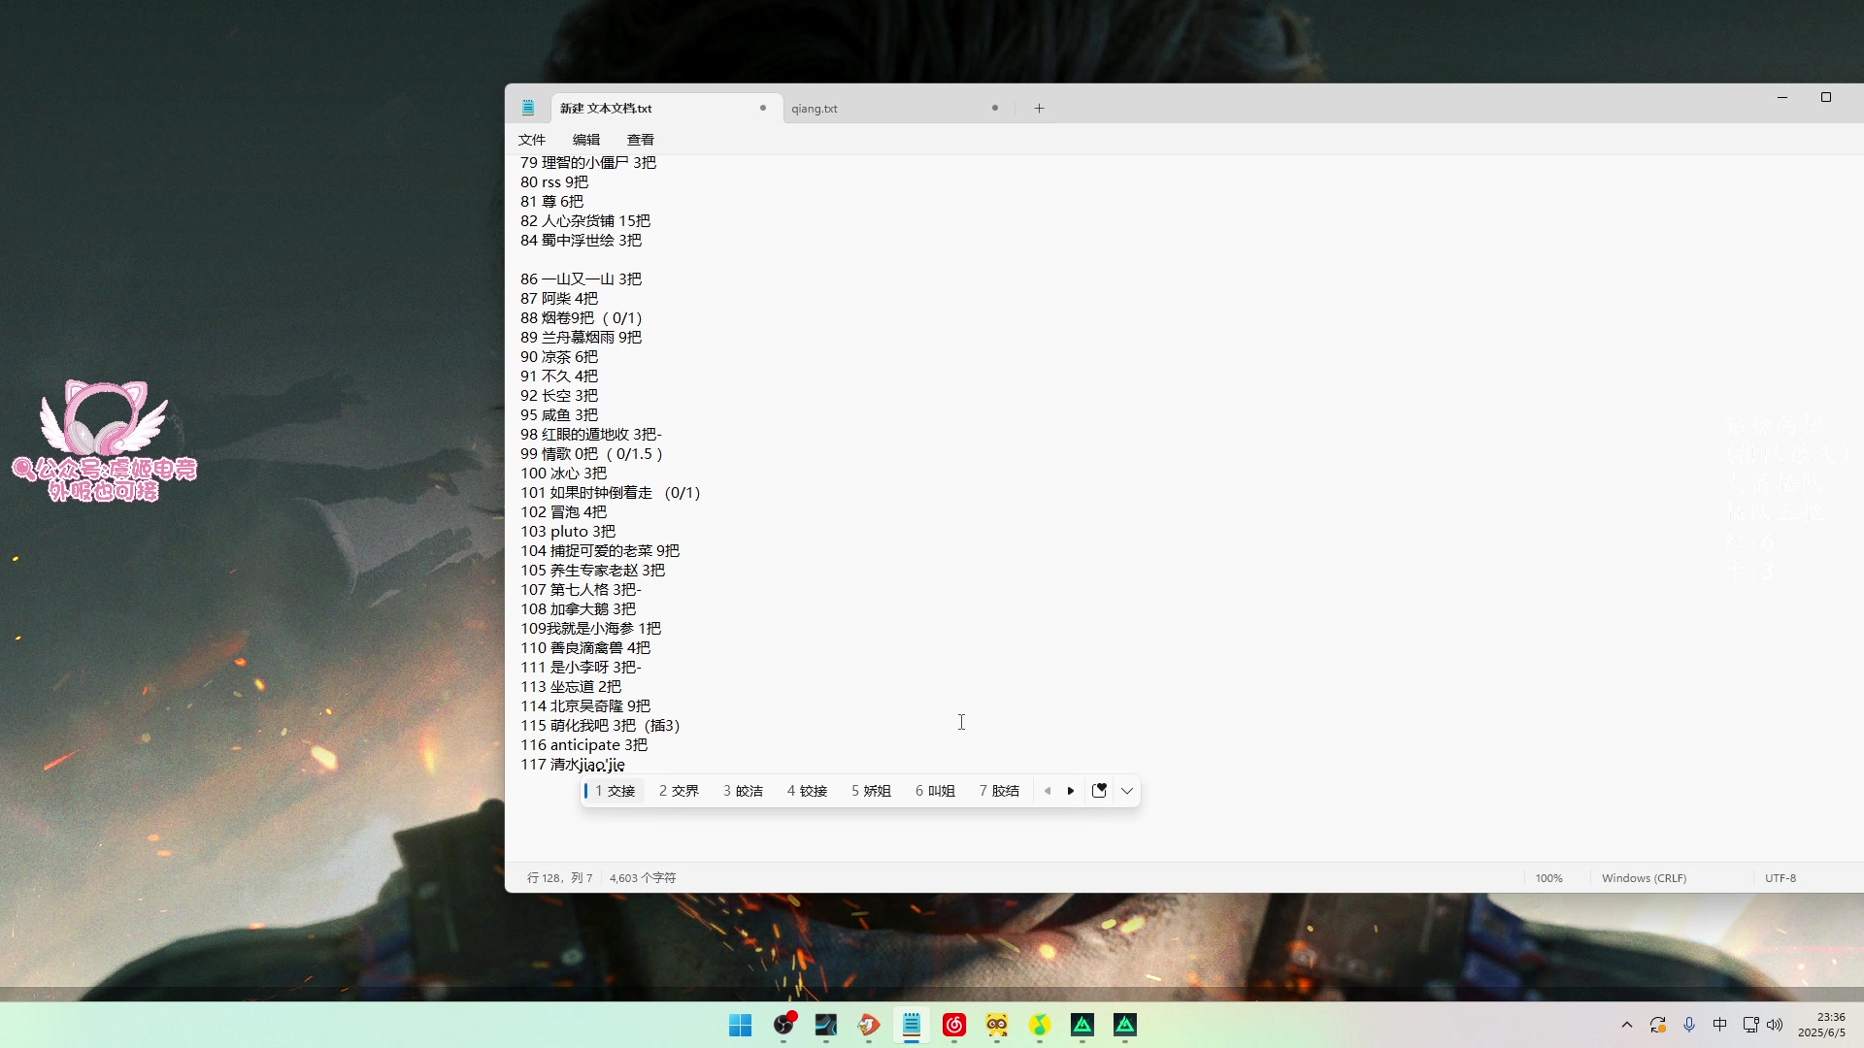Expand the IME candidate list chevron
Image resolution: width=1864 pixels, height=1048 pixels.
(x=1127, y=791)
